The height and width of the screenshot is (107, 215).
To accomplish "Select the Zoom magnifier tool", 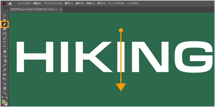I will (5, 93).
